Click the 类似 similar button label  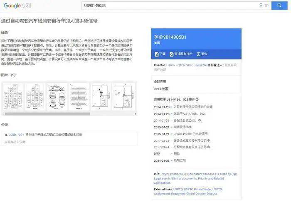point(204,54)
